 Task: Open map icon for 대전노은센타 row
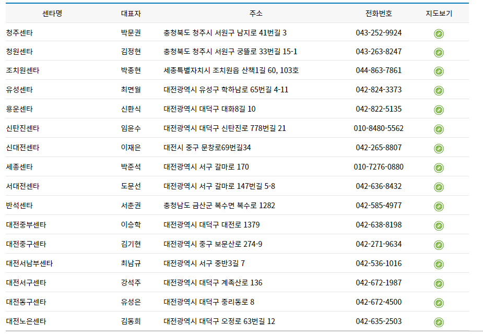439,322
